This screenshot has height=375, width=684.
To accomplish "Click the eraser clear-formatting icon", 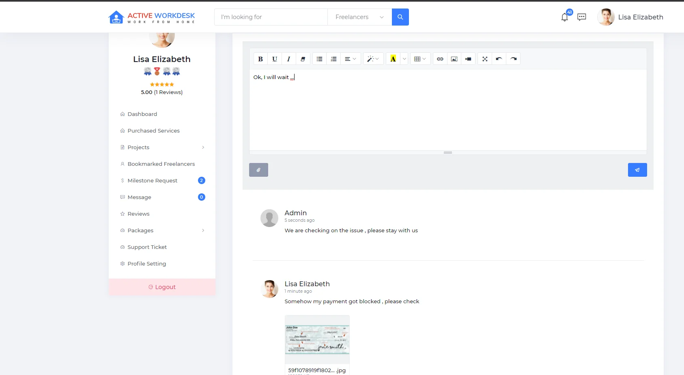I will [303, 59].
